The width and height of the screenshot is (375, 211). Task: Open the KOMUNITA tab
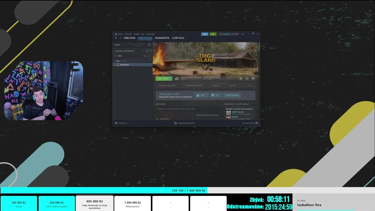[162, 38]
